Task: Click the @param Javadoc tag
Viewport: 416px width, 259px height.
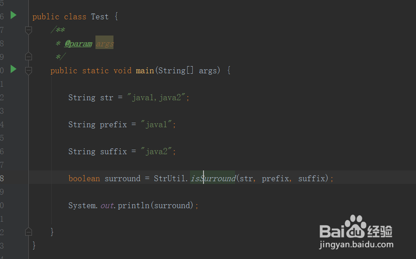Action: [x=78, y=44]
